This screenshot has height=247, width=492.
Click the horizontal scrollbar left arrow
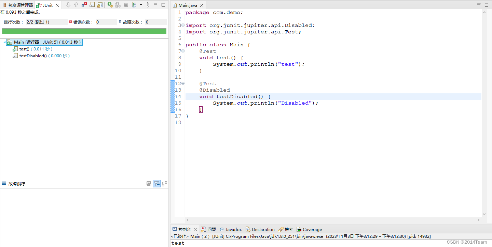point(188,220)
